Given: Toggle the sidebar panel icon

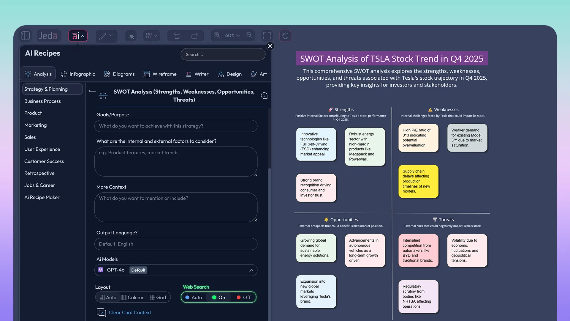Looking at the screenshot, I should (25, 35).
